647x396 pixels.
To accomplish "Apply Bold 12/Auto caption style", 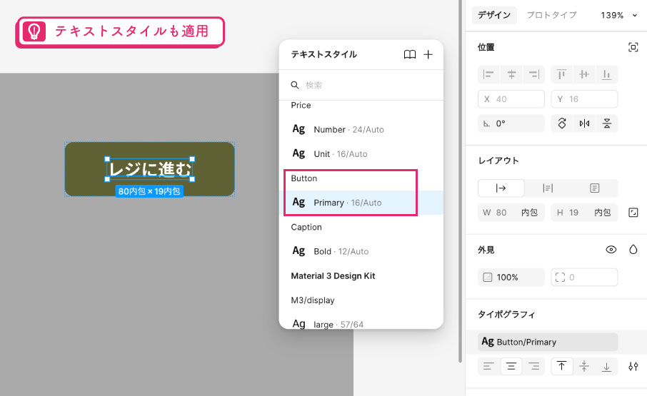I will coord(361,251).
